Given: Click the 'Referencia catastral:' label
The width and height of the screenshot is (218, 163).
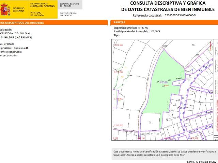Looking at the screenshot, I should [x=147, y=15].
